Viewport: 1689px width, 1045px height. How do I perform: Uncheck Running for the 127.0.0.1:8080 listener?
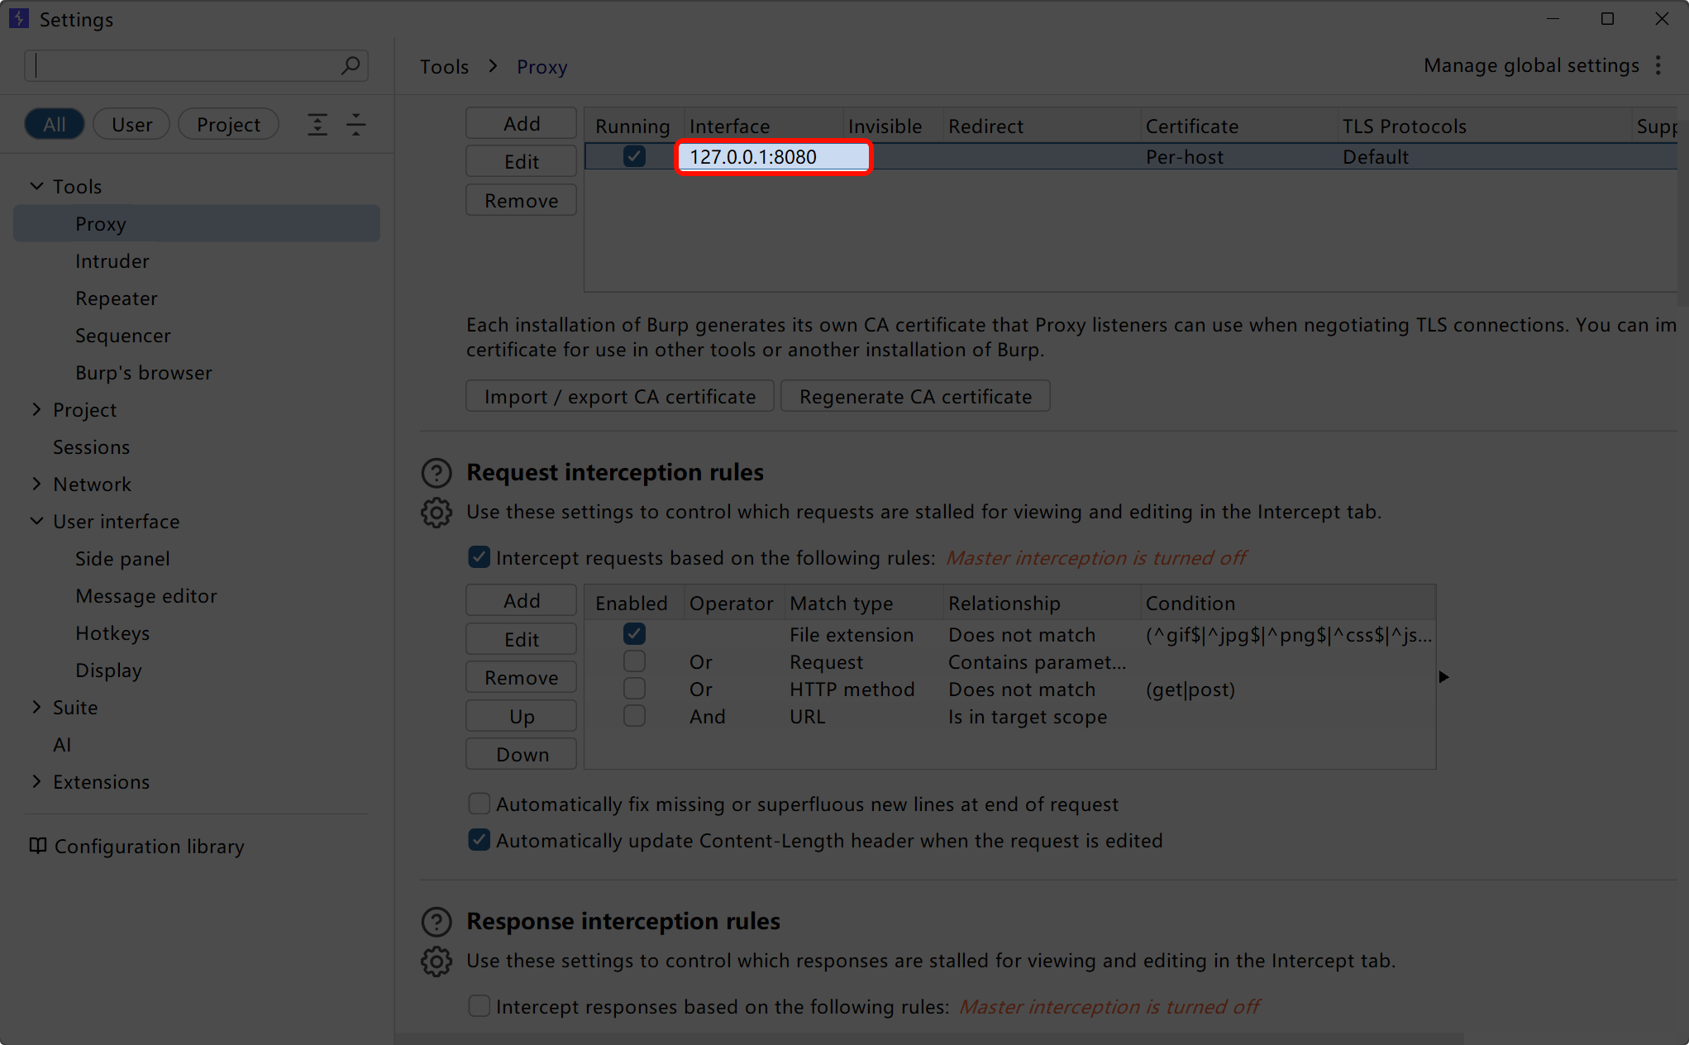pyautogui.click(x=634, y=156)
